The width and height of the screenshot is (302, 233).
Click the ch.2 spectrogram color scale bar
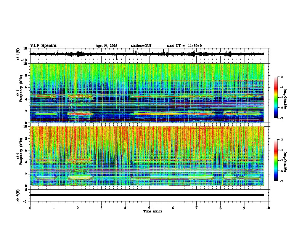pos(276,160)
